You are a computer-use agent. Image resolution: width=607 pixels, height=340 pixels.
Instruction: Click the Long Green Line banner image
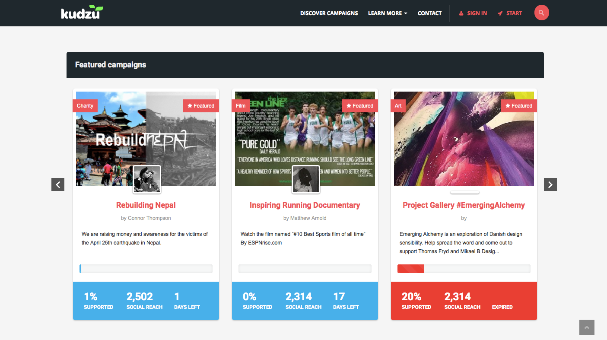tap(305, 139)
